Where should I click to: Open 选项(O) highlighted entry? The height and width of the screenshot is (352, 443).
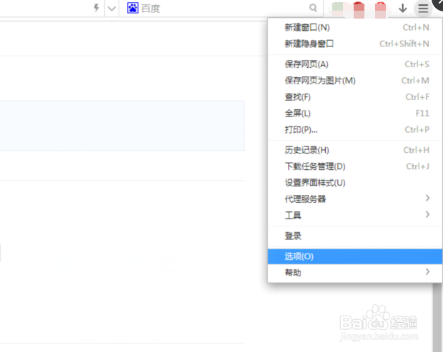tap(355, 256)
